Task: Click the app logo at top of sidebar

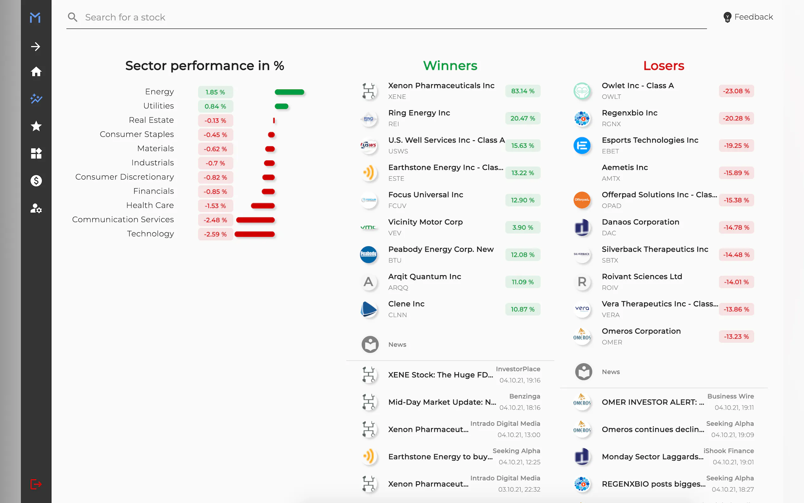Action: coord(35,17)
